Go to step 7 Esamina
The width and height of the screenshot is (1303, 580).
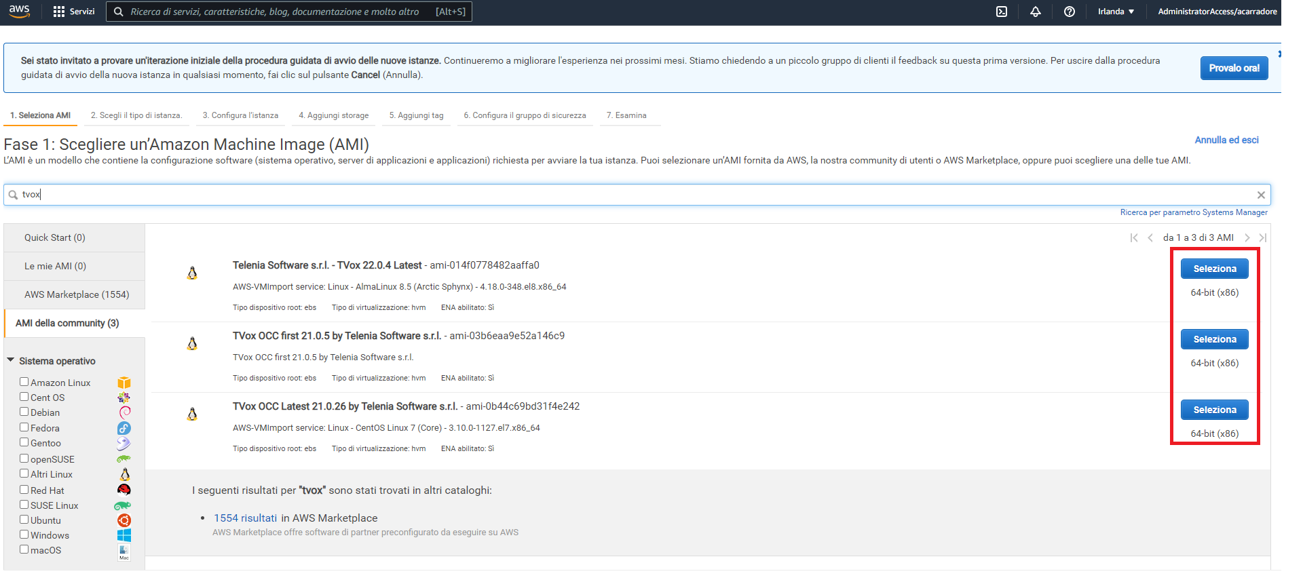click(626, 115)
